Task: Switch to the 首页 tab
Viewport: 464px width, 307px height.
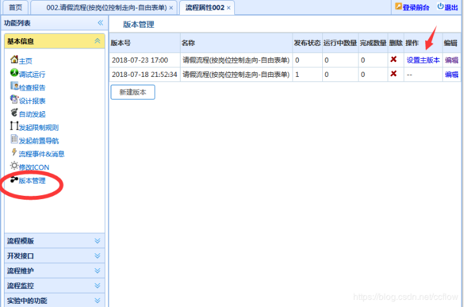Action: coord(16,7)
